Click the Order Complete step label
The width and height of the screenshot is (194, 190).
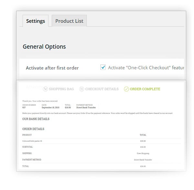tap(145, 89)
